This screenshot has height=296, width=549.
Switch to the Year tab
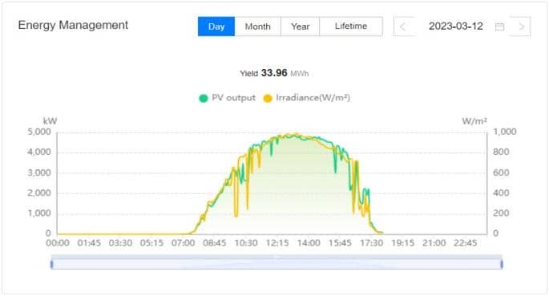coord(300,26)
